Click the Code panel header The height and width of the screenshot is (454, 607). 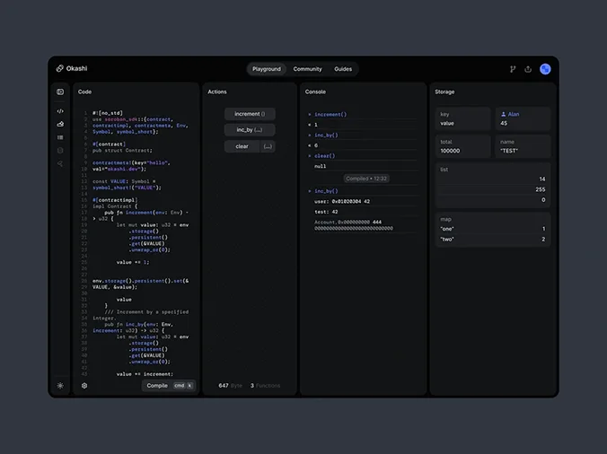pyautogui.click(x=84, y=92)
